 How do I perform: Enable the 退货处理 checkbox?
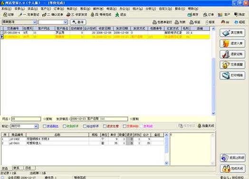pos(105,126)
